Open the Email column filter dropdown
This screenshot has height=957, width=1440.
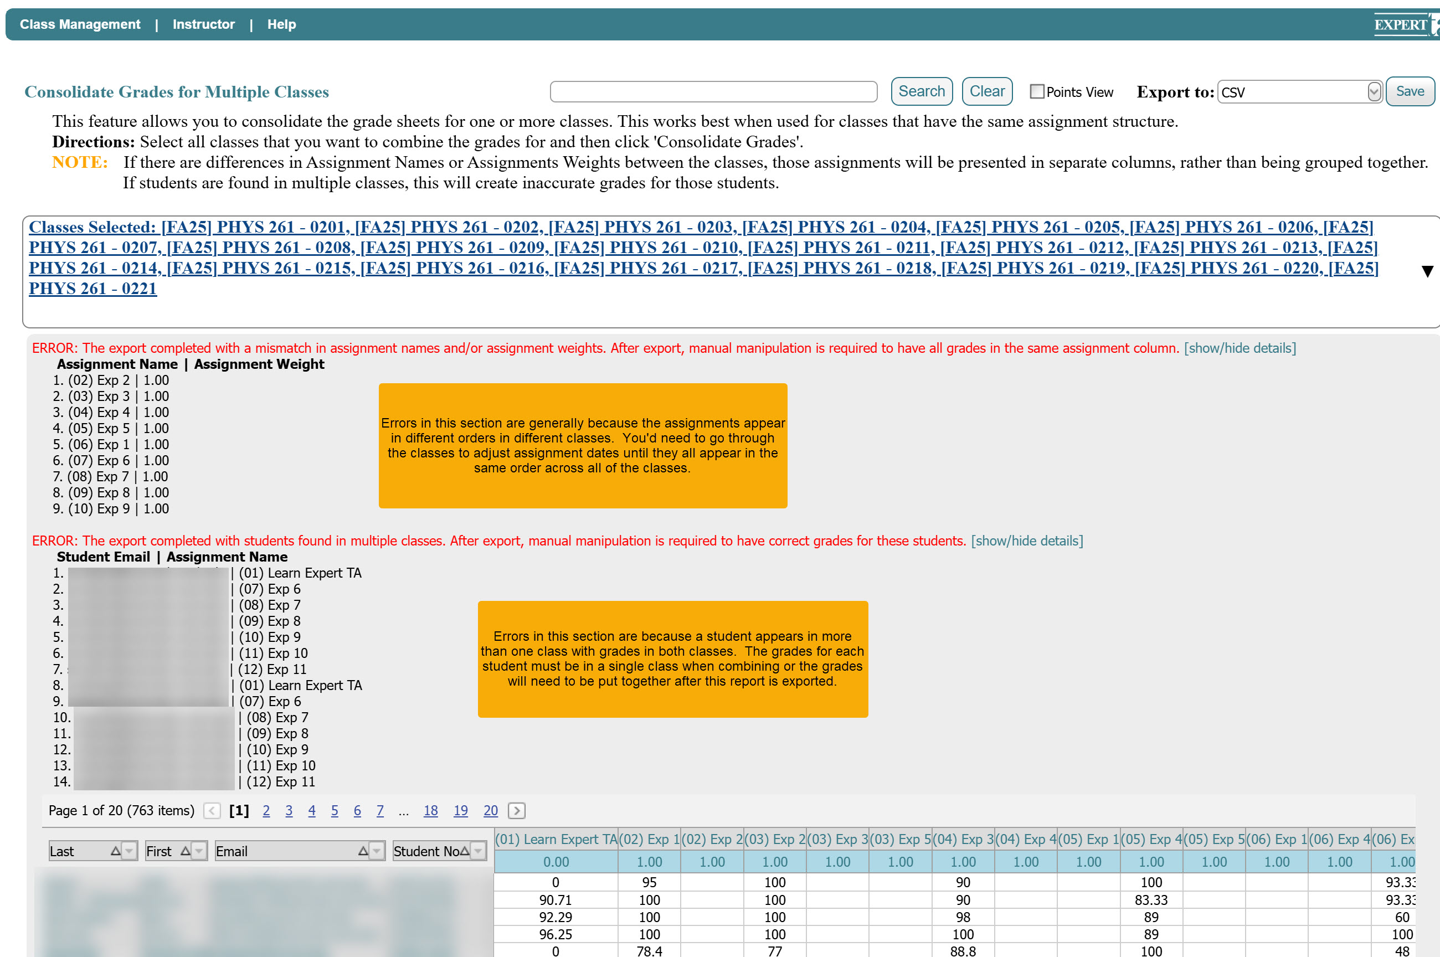[377, 851]
